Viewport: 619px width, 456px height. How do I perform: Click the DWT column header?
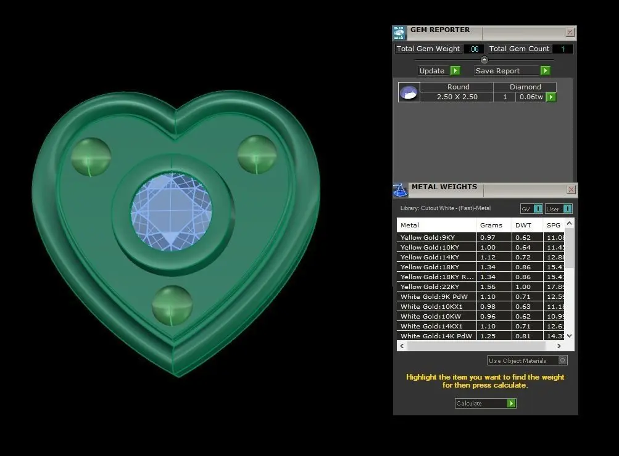pos(527,225)
